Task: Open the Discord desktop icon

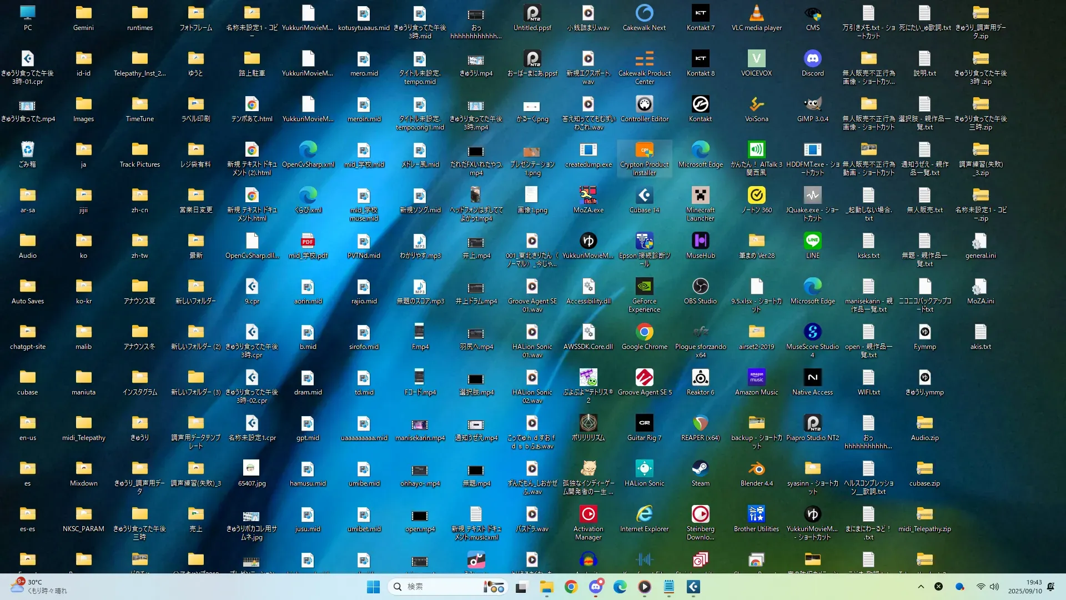Action: coord(812,59)
